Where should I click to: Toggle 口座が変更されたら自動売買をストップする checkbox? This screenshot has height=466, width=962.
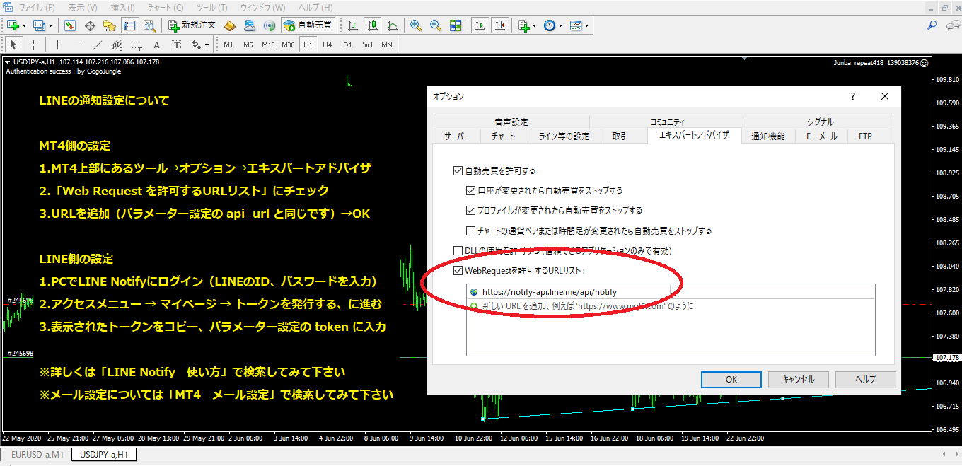tap(471, 190)
